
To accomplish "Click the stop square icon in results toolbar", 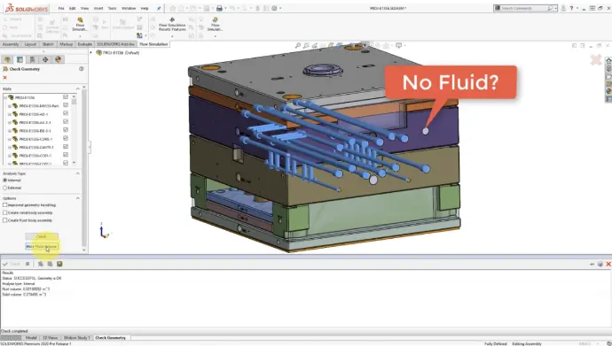I will click(x=27, y=264).
